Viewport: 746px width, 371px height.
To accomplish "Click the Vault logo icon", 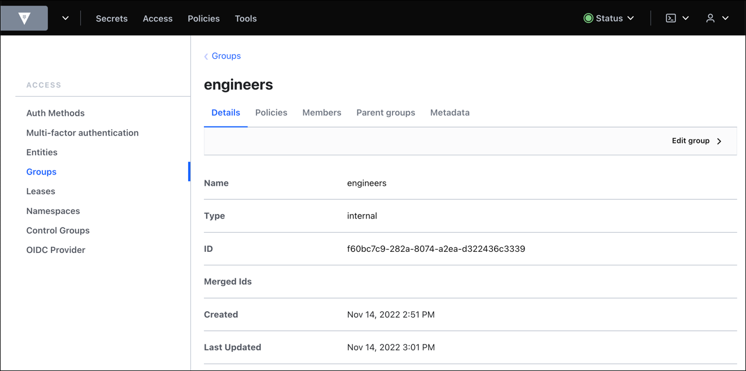I will (24, 18).
